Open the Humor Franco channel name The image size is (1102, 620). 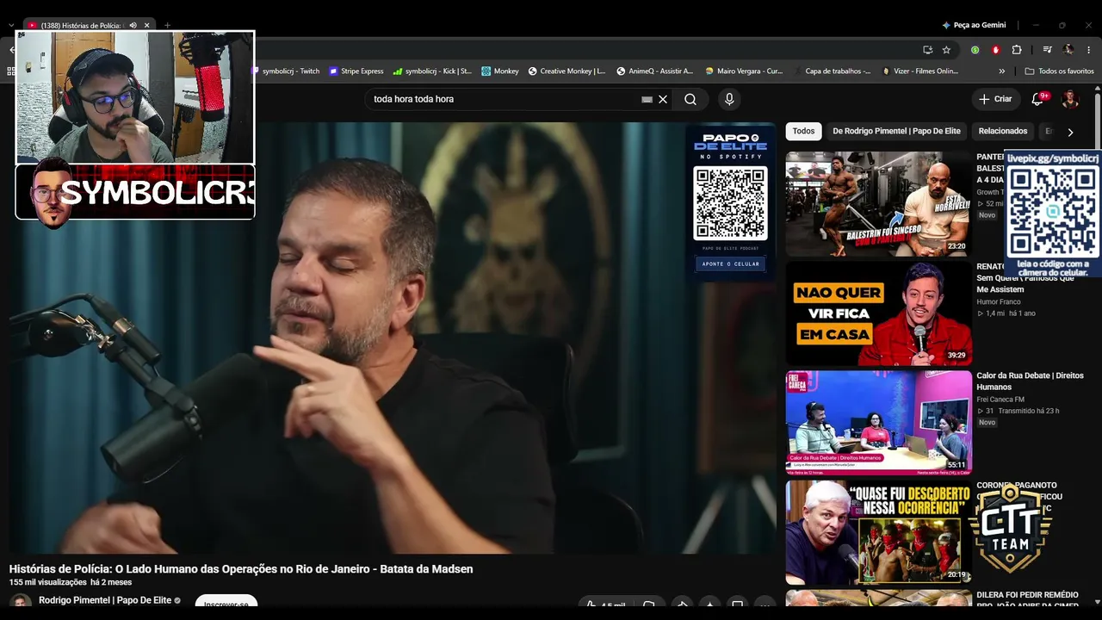[999, 302]
